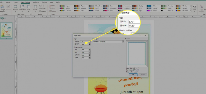Click the Left margin input field
Viewport: 206px width, 94px height.
point(85,52)
